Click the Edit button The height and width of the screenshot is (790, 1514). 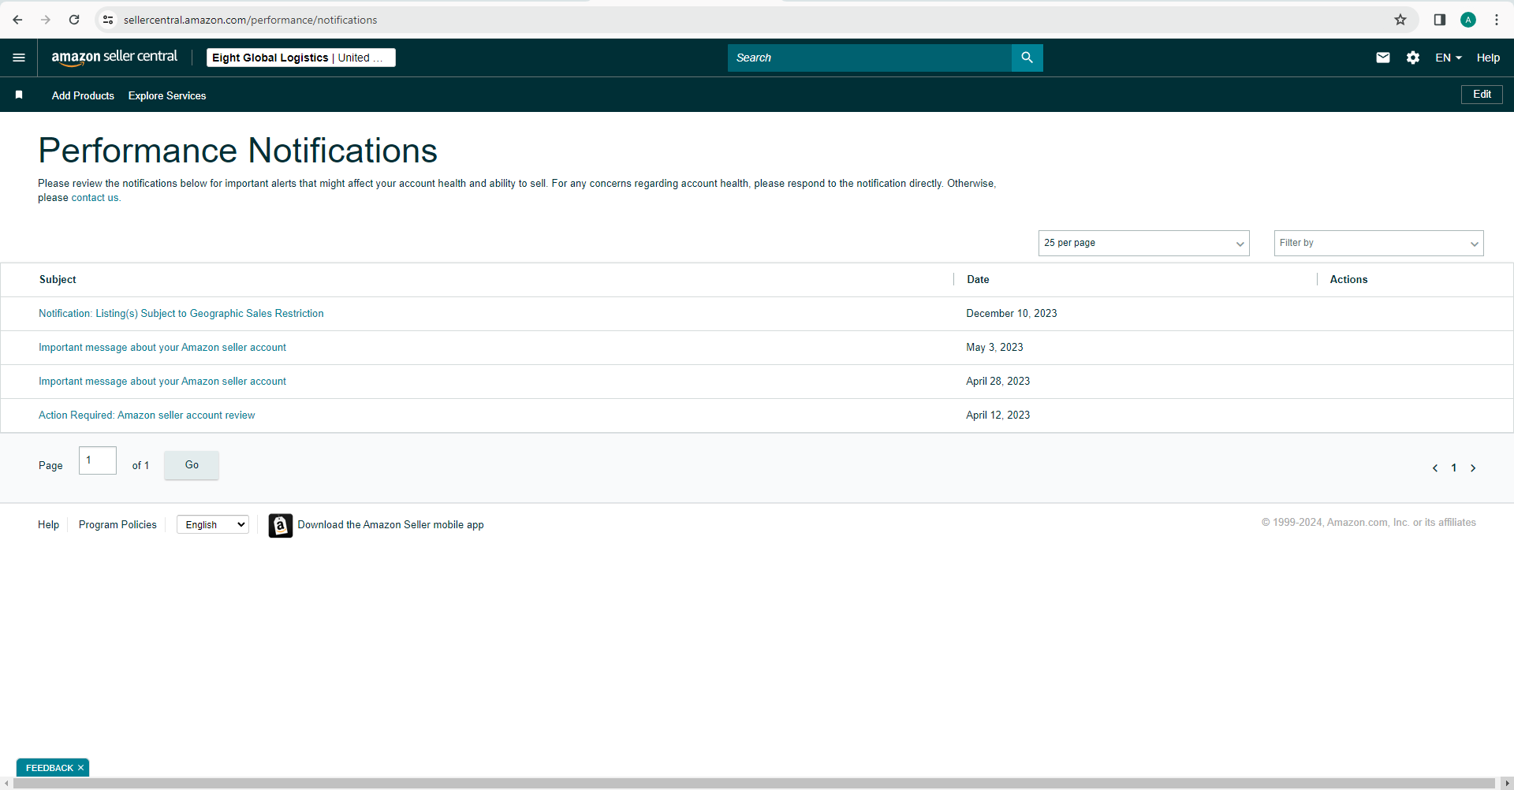pos(1482,95)
